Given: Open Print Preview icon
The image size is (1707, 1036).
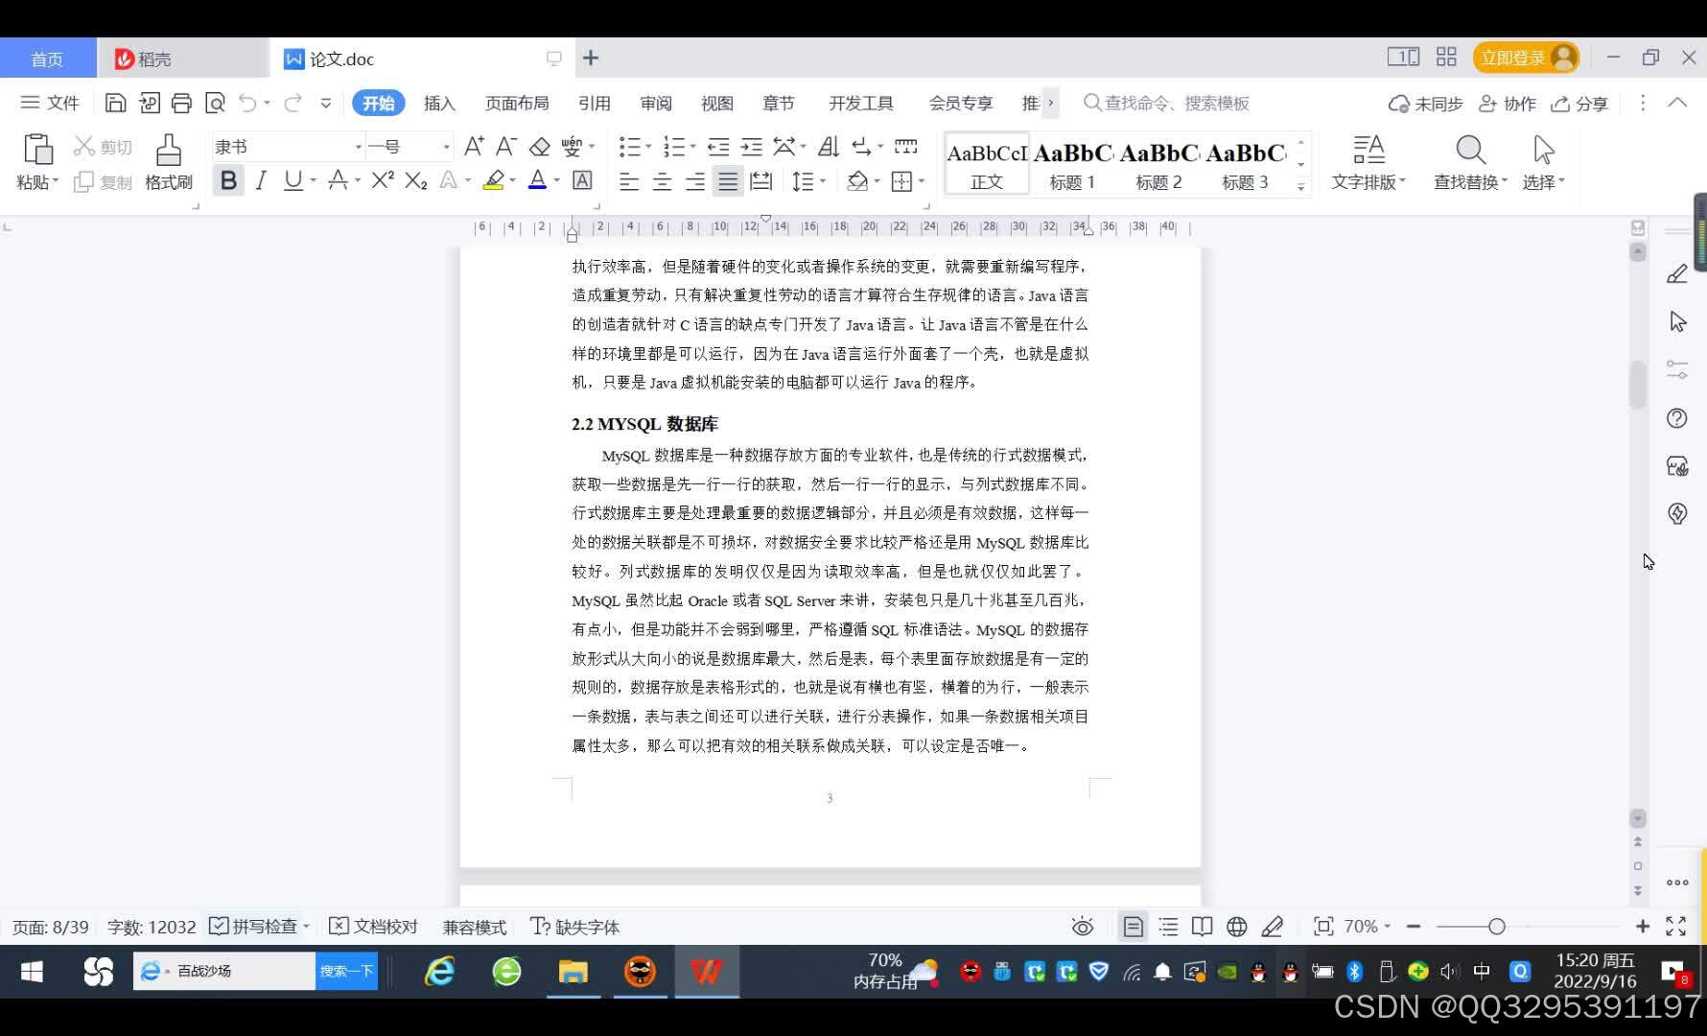Looking at the screenshot, I should click(215, 103).
